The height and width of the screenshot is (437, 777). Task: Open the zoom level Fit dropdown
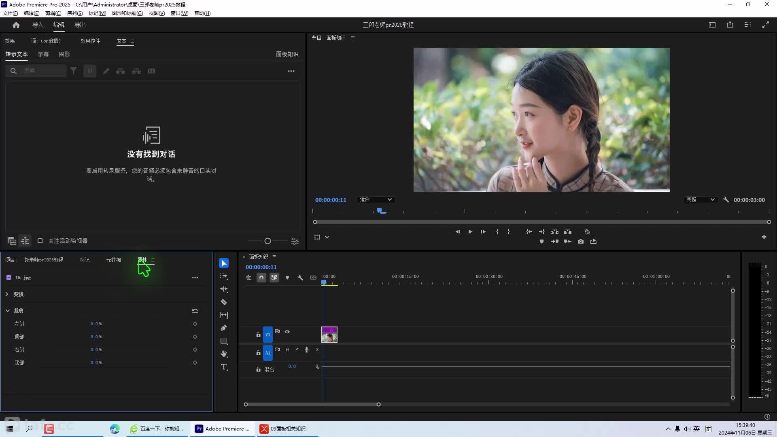point(376,199)
